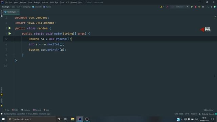Select the random.java editor tab

click(x=11, y=12)
